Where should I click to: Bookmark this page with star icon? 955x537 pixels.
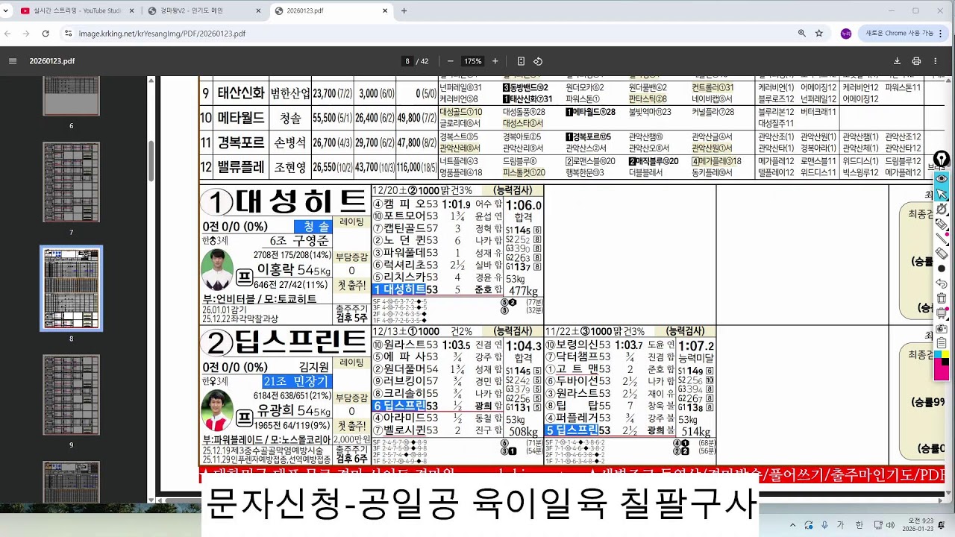pyautogui.click(x=819, y=34)
